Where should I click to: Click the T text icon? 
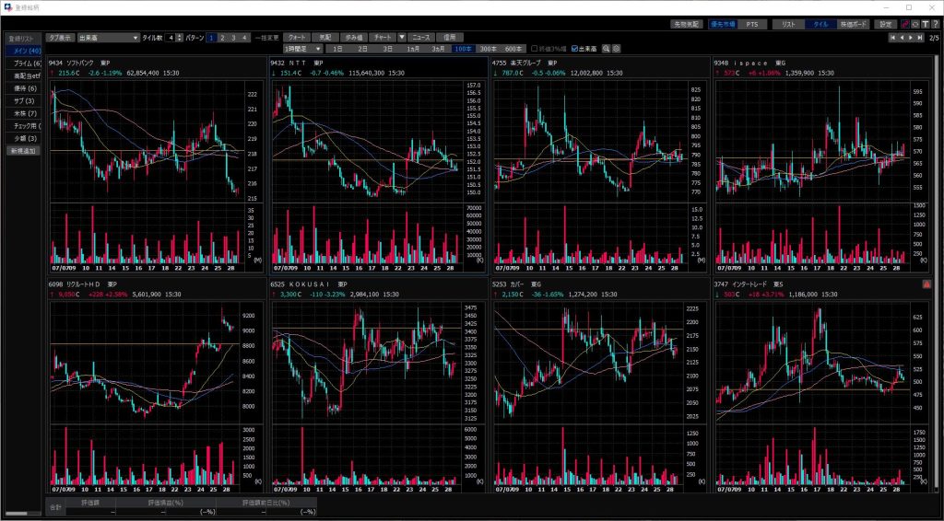tap(925, 24)
